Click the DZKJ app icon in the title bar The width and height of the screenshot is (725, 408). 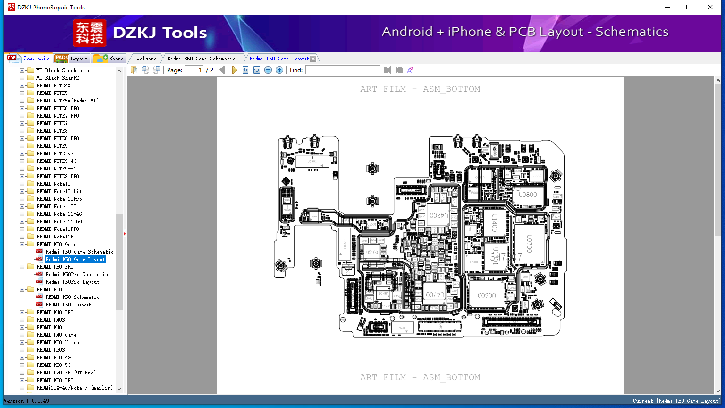pyautogui.click(x=11, y=7)
